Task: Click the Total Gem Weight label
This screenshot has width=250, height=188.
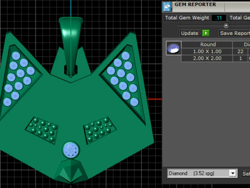Action: pos(187,18)
